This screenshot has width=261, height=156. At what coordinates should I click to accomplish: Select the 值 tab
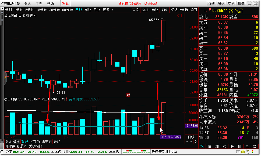pos(239,146)
